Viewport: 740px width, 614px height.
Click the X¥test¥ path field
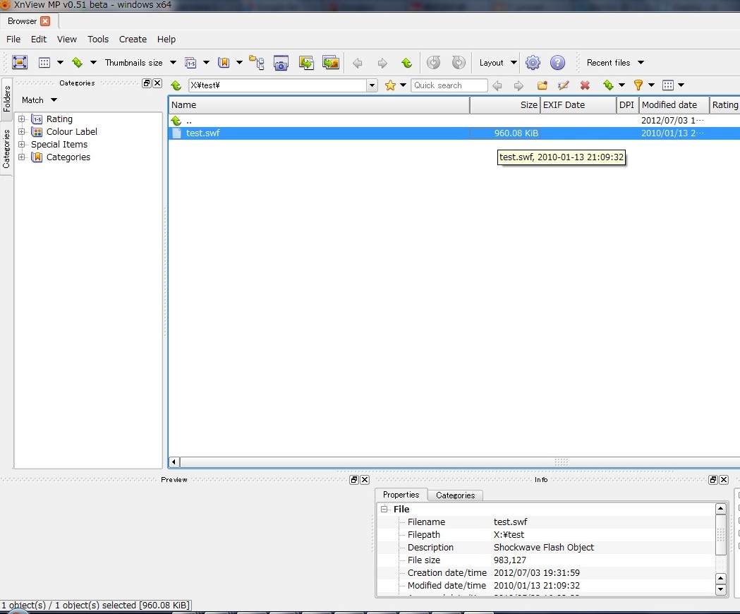(278, 85)
